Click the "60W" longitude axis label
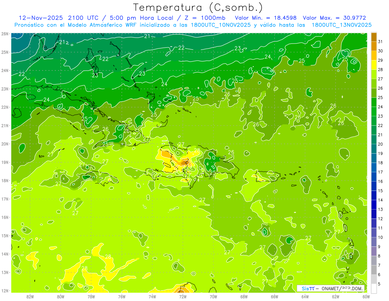389x301 pixels. pyautogui.click(x=366, y=296)
